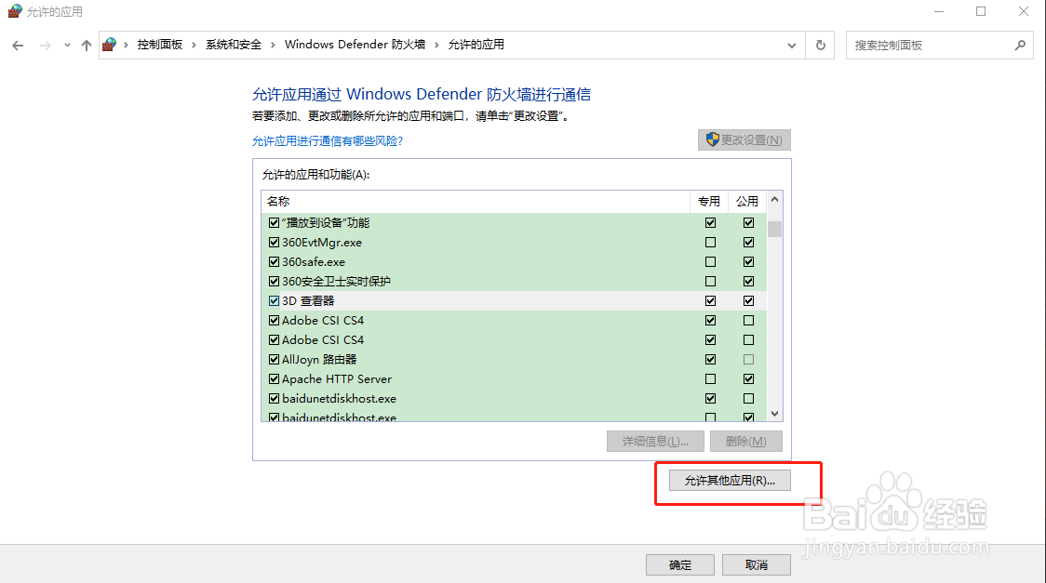Screen dimensions: 1046x583
Task: Expand address bar history dropdown
Action: (x=792, y=46)
